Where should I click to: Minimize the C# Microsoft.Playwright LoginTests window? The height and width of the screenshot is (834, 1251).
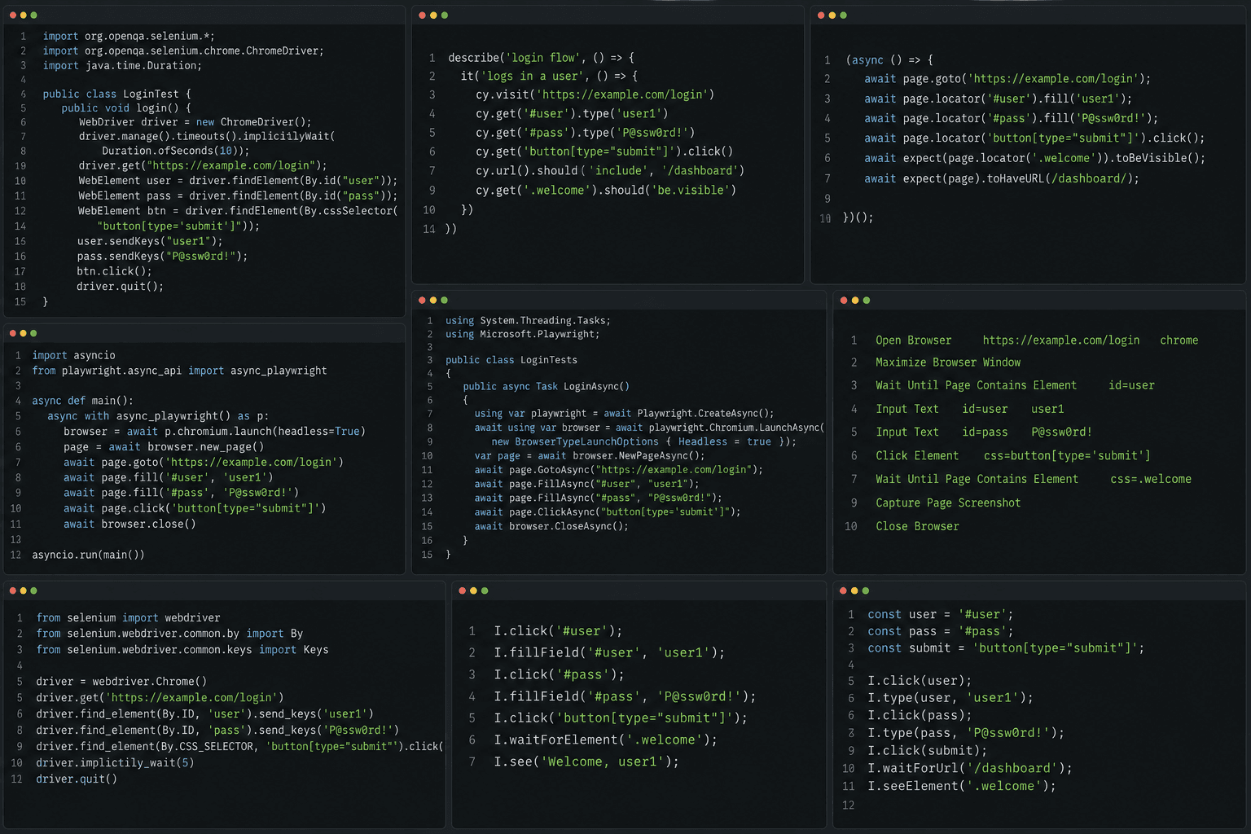433,301
